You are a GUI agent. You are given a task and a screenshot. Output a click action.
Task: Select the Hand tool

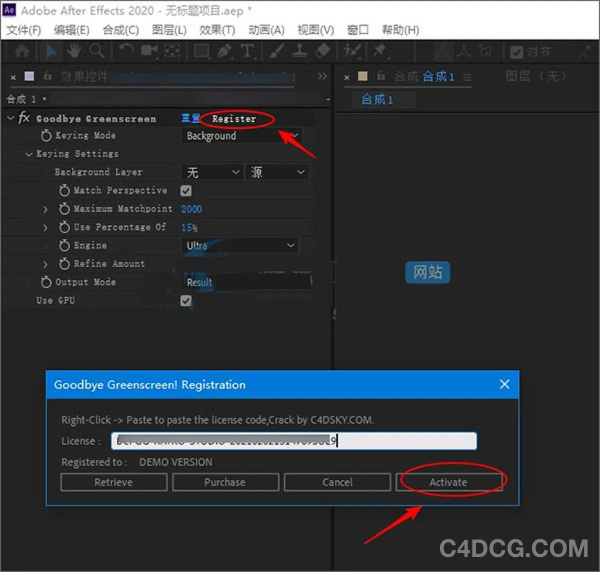(74, 51)
